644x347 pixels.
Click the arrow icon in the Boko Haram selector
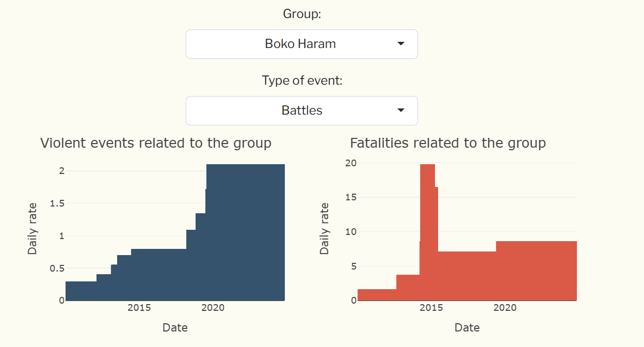click(401, 44)
